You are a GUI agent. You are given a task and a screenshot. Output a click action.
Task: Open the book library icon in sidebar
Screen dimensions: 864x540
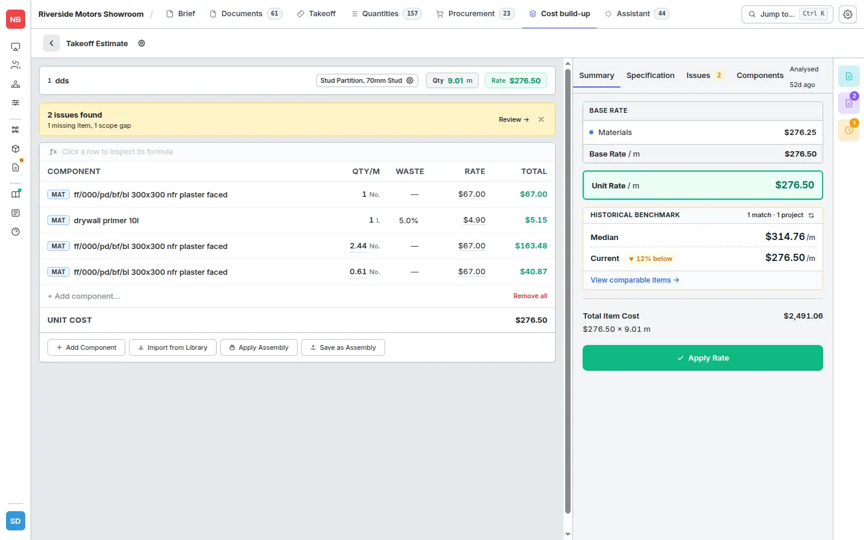[16, 194]
